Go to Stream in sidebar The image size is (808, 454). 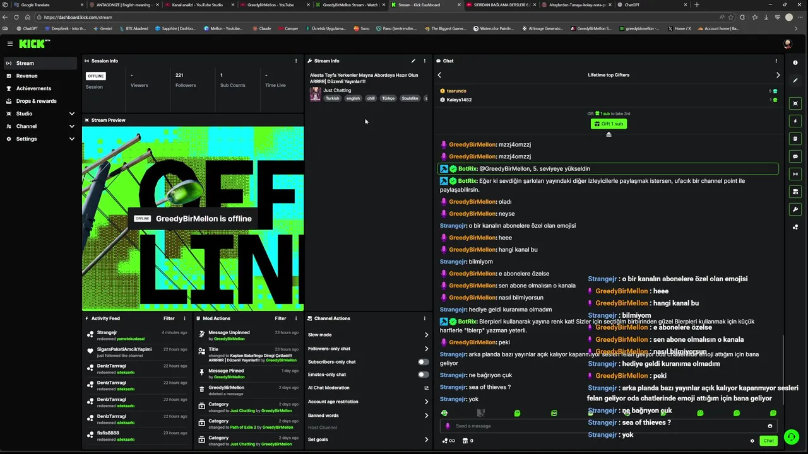coord(40,63)
